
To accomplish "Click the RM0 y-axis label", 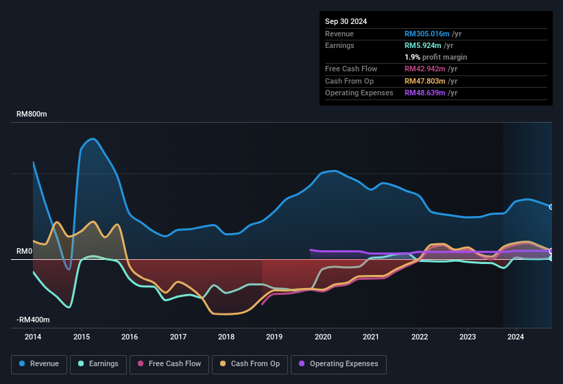I will 25,251.
